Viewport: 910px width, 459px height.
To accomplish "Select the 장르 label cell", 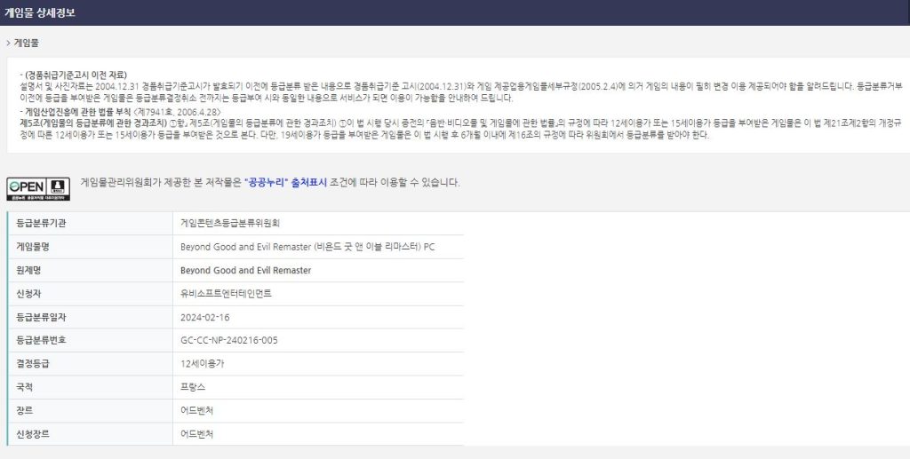I will pyautogui.click(x=90, y=410).
